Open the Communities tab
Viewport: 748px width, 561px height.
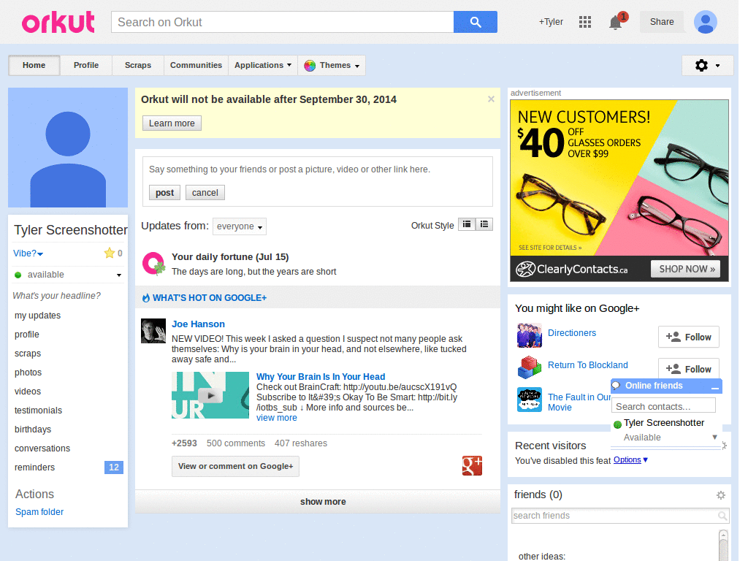(x=196, y=65)
